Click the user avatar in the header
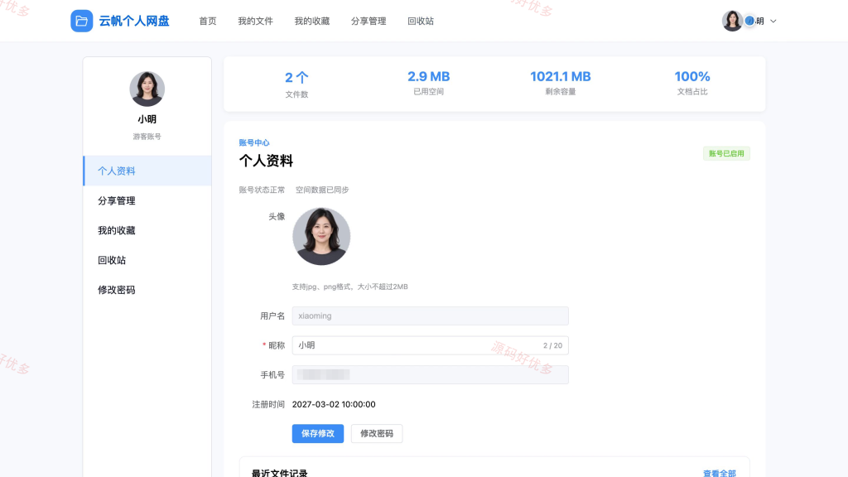 click(732, 21)
